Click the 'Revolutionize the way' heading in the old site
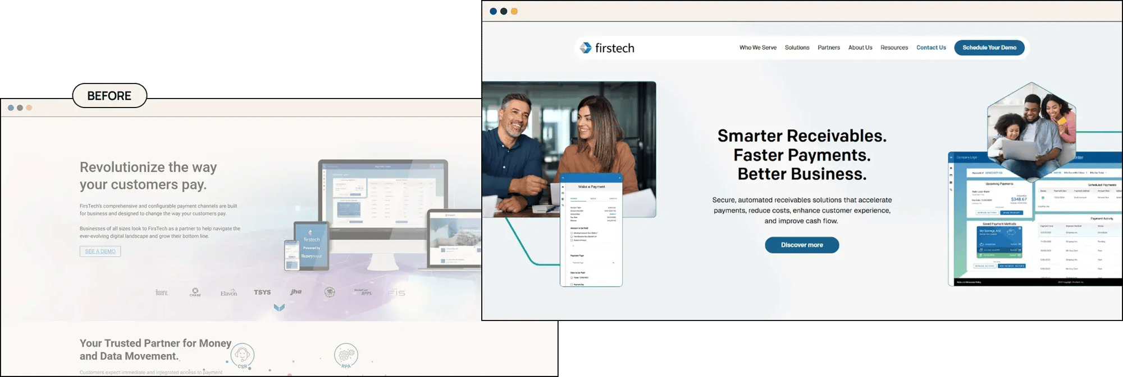 pyautogui.click(x=148, y=167)
